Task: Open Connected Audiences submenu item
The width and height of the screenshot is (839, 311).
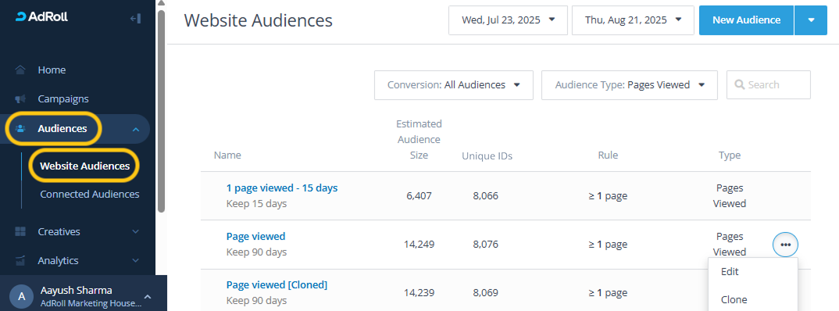Action: click(89, 195)
